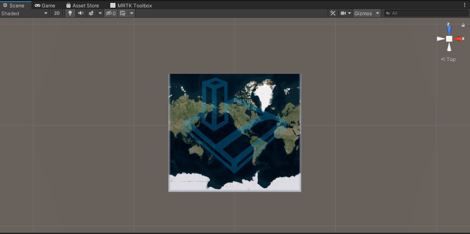Open the scene view three-dot options menu
Viewport: 470px width, 234px height.
coord(465,5)
